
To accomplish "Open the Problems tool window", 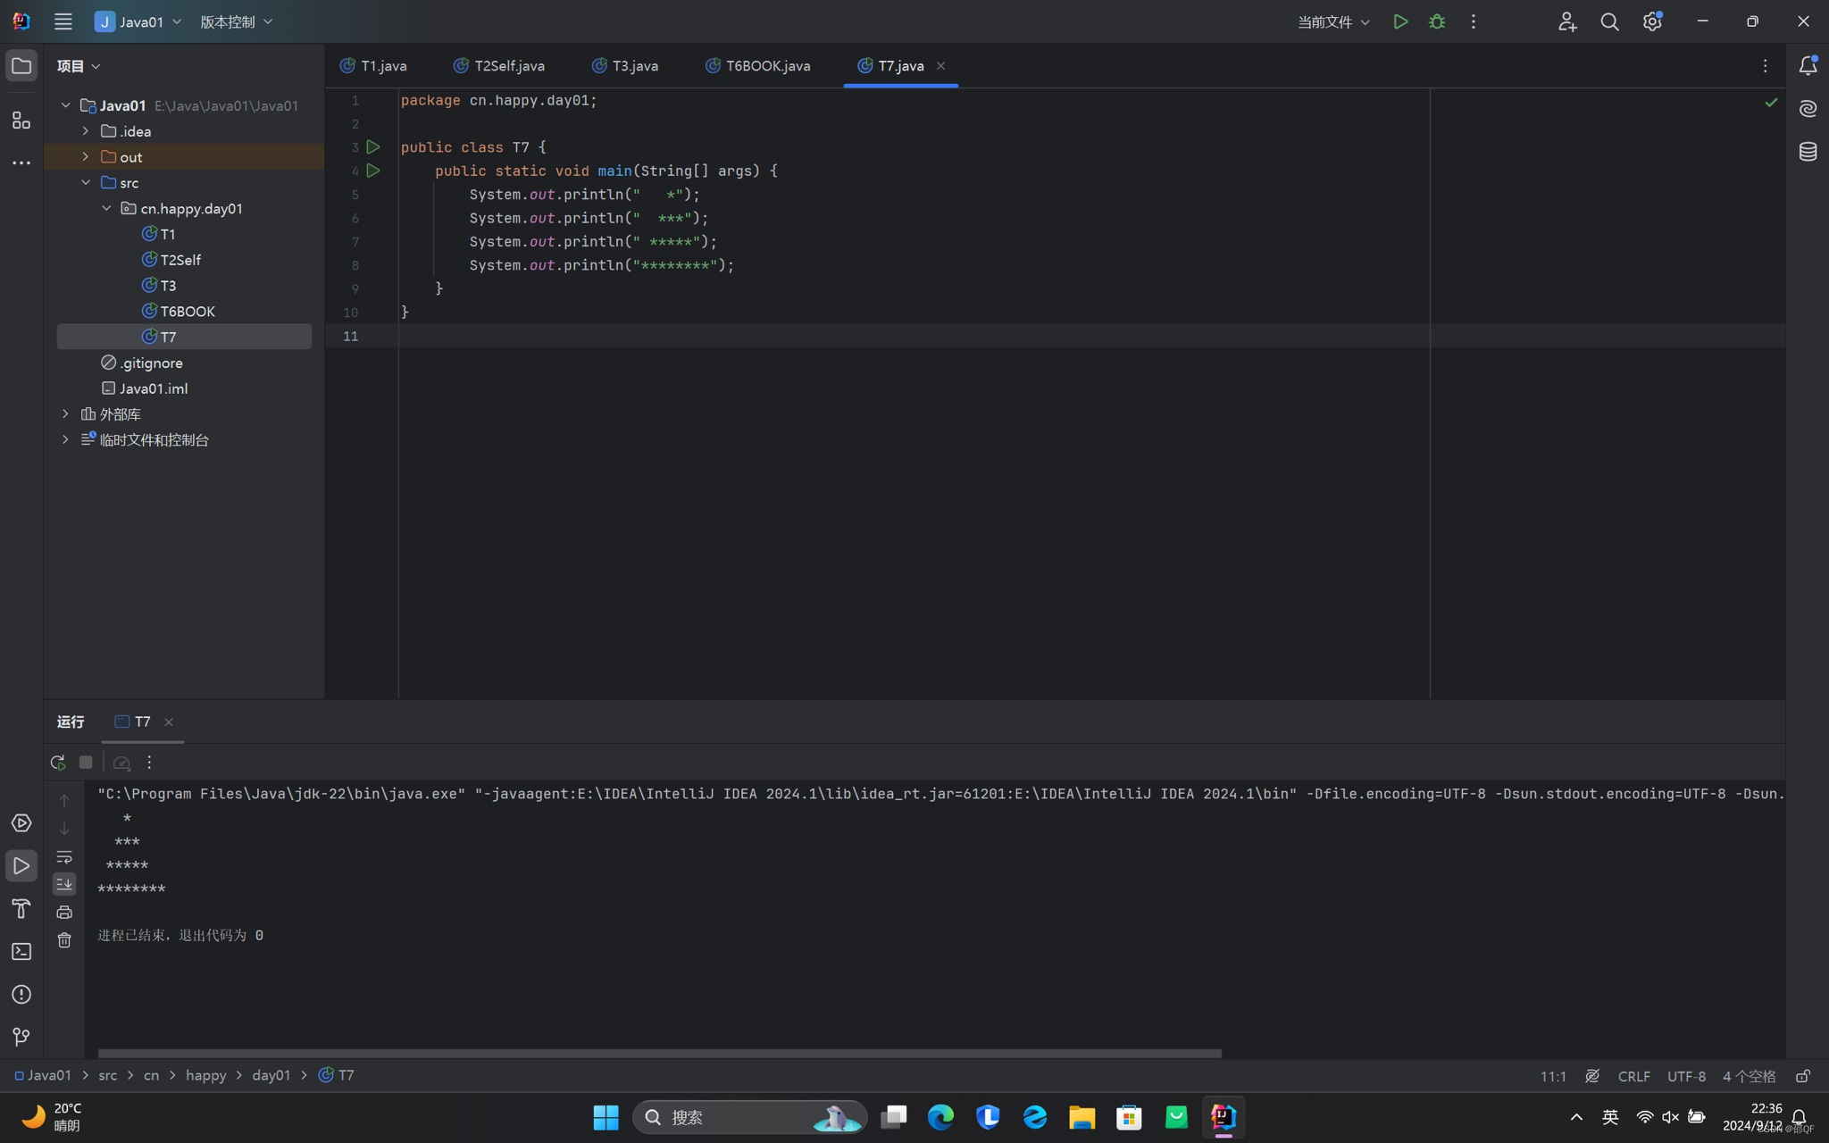I will 21,994.
